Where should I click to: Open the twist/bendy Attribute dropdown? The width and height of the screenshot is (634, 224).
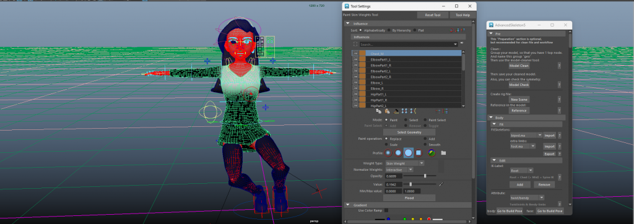coord(528,198)
